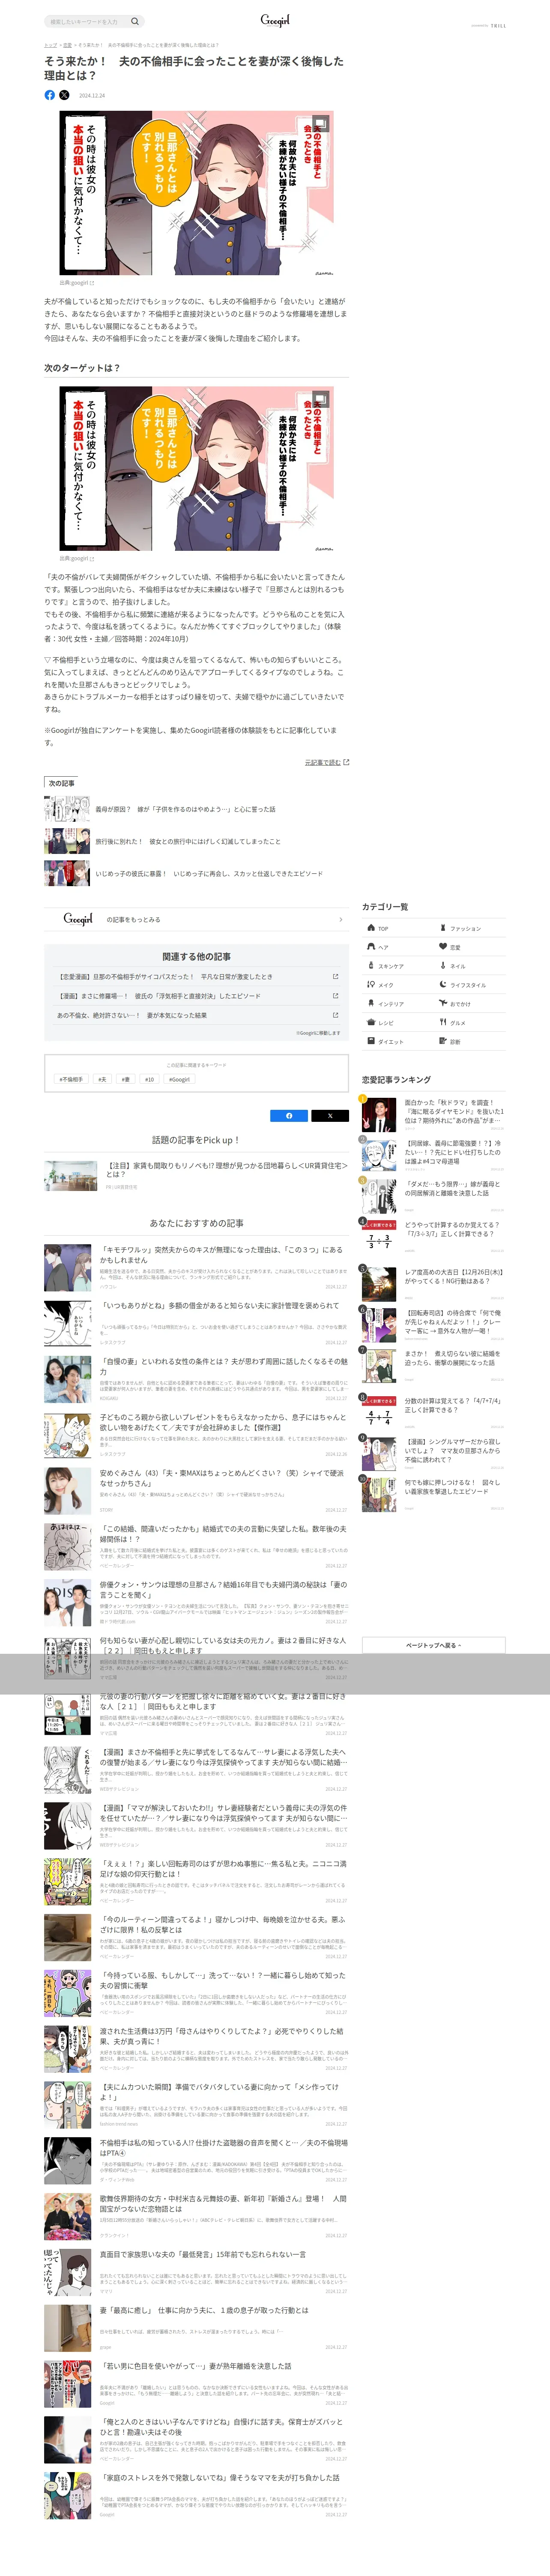
Task: Expand Googirl の記事をもっとみる arrow row
Action: [197, 919]
